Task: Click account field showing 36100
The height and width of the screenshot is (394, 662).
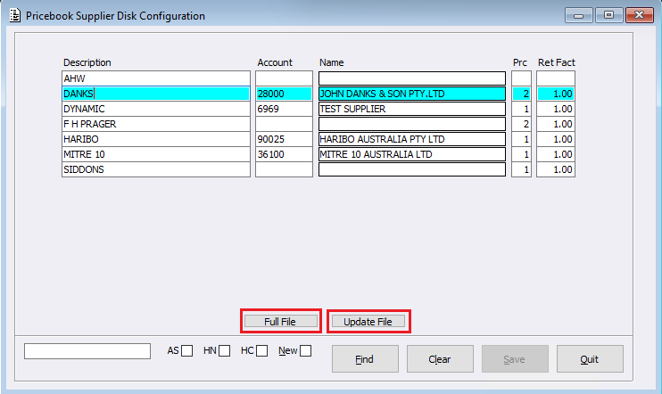Action: click(x=284, y=154)
